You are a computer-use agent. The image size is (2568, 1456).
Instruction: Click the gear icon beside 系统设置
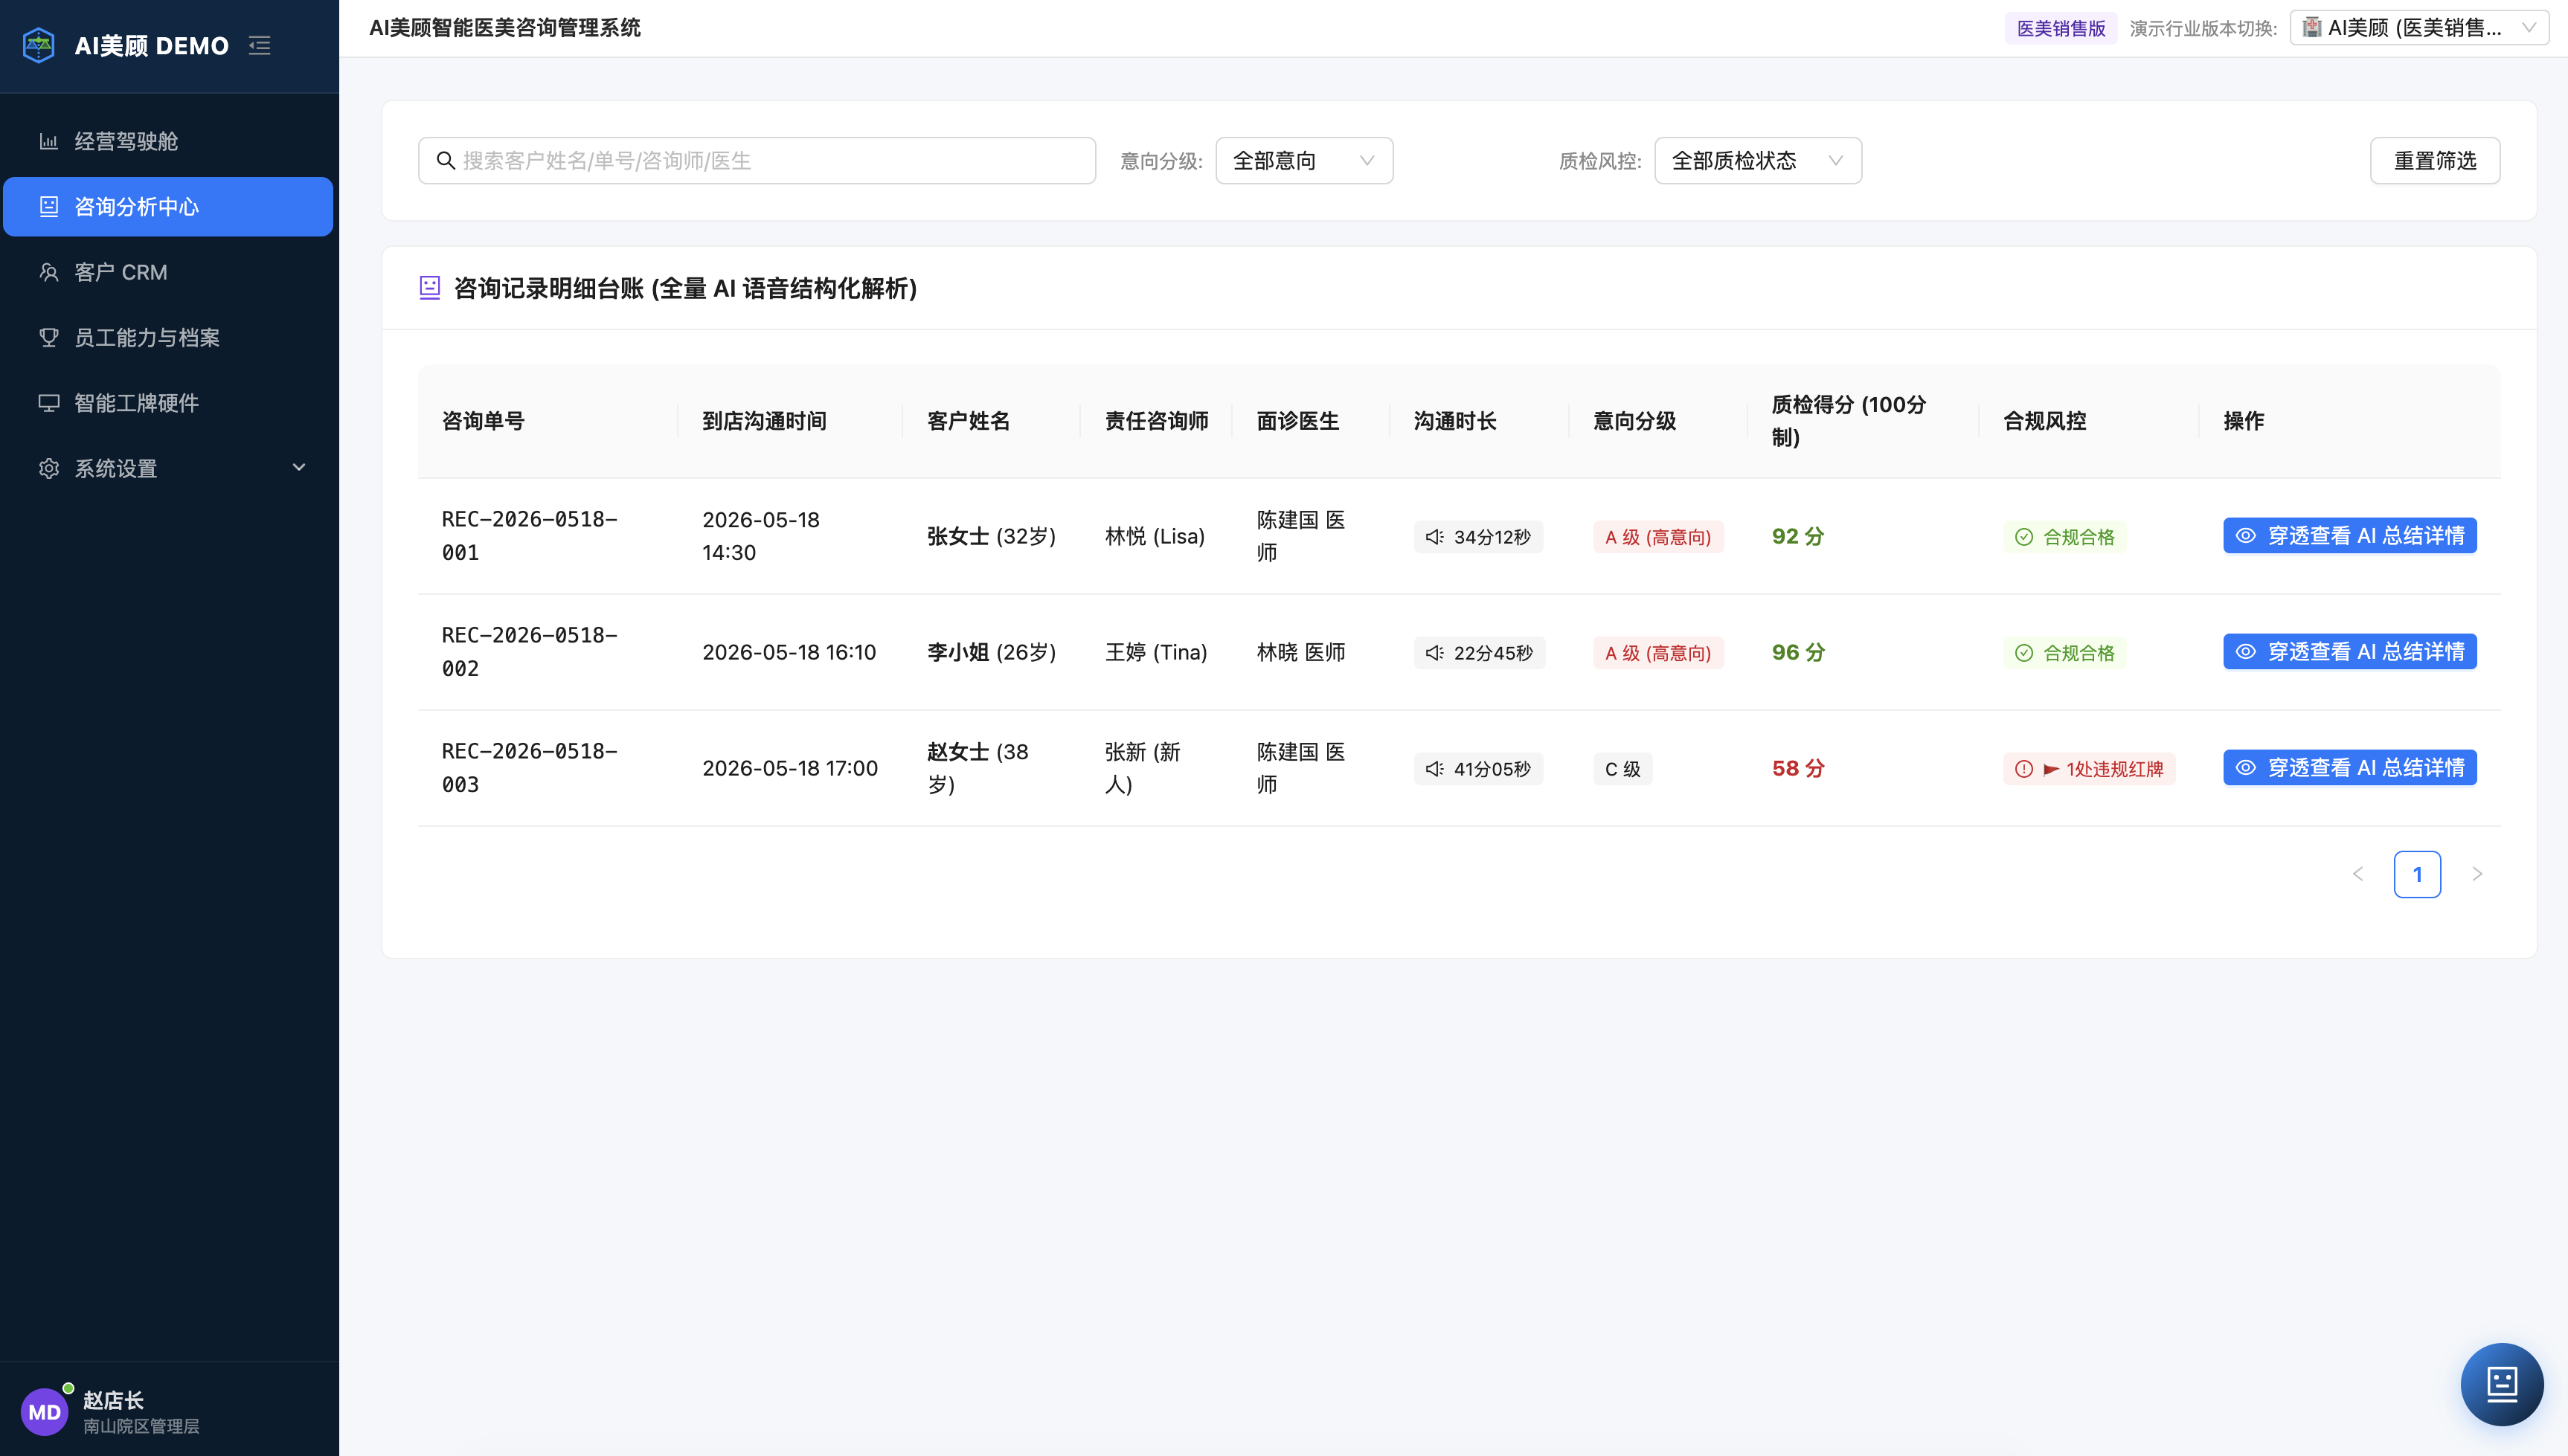pyautogui.click(x=48, y=468)
